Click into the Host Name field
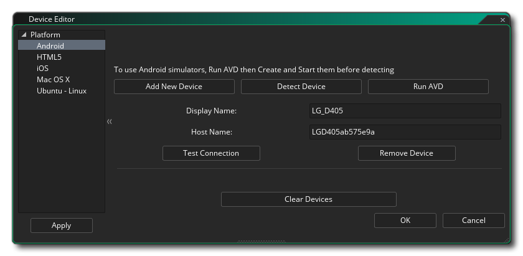Screen dimensions: 523x256 point(405,132)
